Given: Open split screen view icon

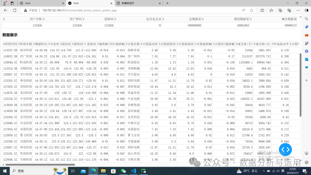Looking at the screenshot, I should [x=262, y=10].
